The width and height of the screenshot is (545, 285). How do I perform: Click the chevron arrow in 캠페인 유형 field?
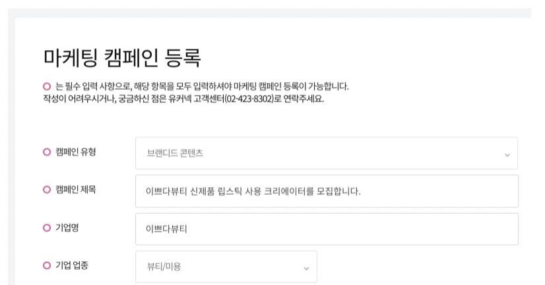click(507, 154)
